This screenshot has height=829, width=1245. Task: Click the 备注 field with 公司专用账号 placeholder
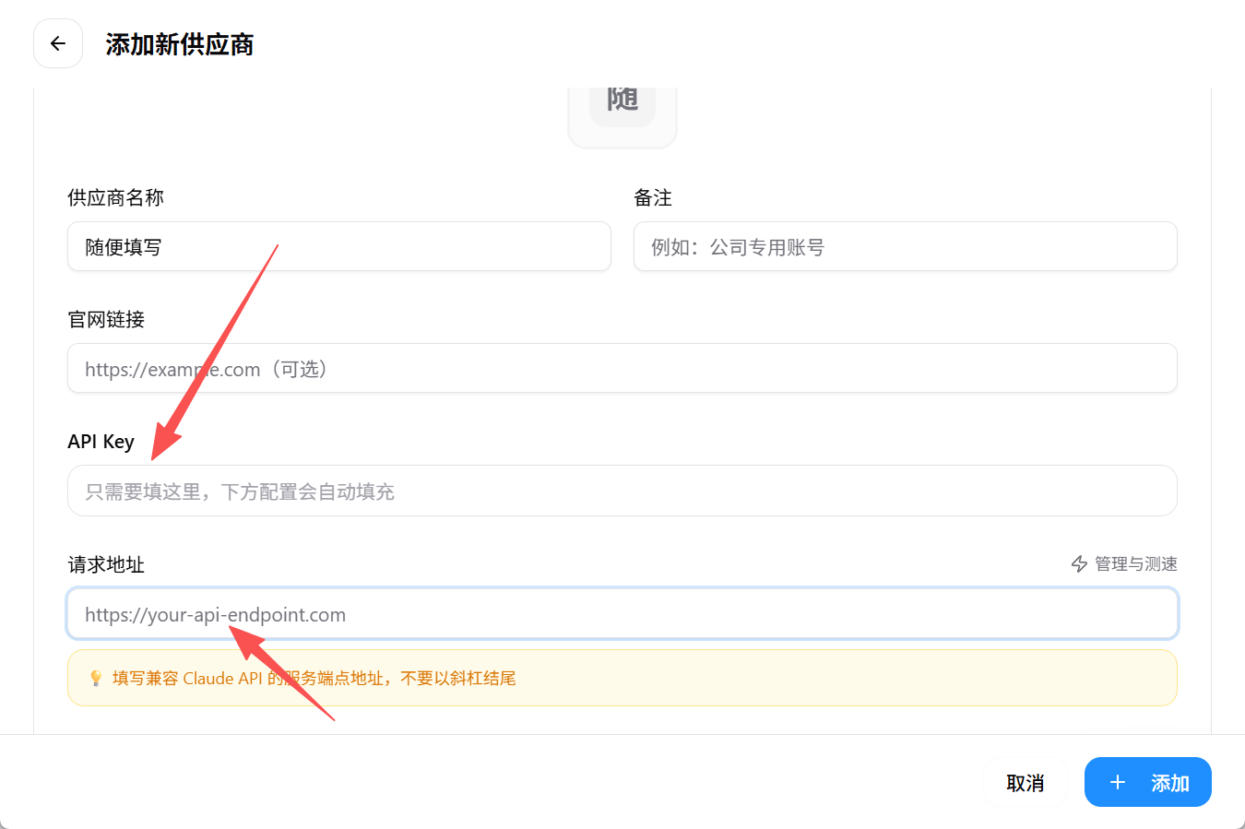pyautogui.click(x=905, y=246)
